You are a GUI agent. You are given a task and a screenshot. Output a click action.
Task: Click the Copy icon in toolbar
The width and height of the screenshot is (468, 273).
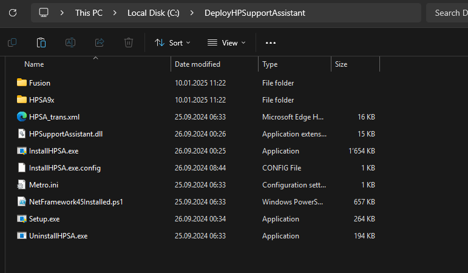12,42
